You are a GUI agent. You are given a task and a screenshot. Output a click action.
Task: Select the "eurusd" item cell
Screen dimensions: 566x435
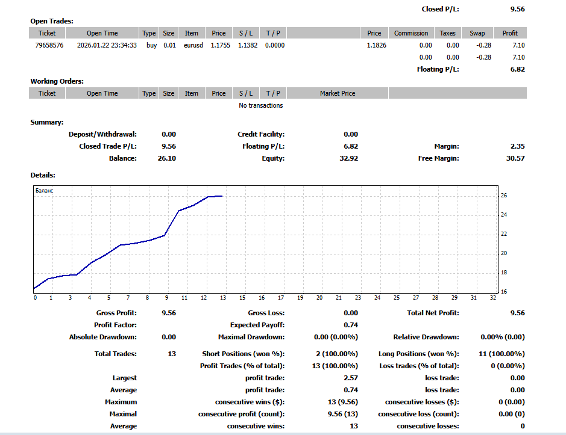[193, 45]
